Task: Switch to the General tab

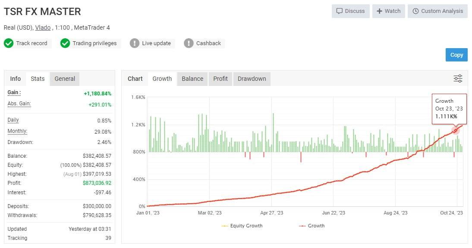Action: click(x=65, y=79)
